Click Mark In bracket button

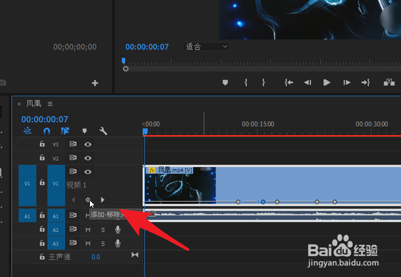[246, 82]
